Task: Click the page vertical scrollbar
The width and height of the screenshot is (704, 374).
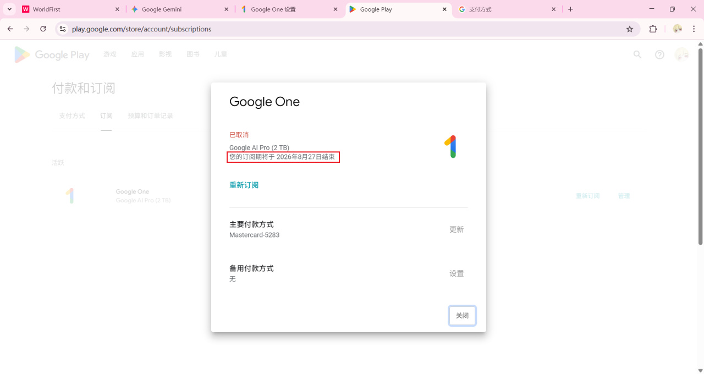Action: coord(700,146)
